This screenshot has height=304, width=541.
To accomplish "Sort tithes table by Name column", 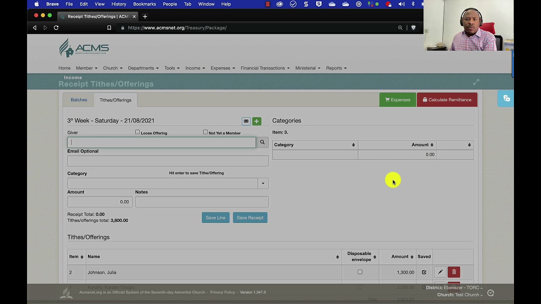I will point(214,257).
